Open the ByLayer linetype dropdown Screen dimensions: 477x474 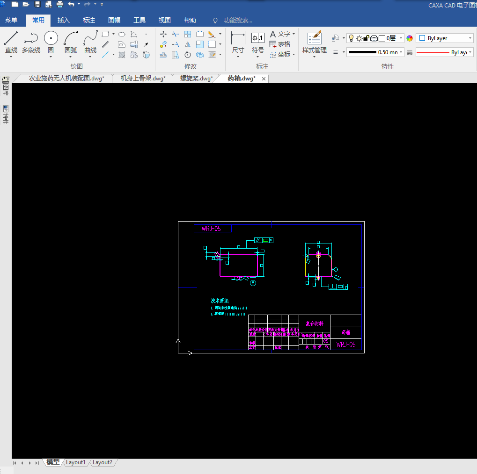[x=470, y=52]
